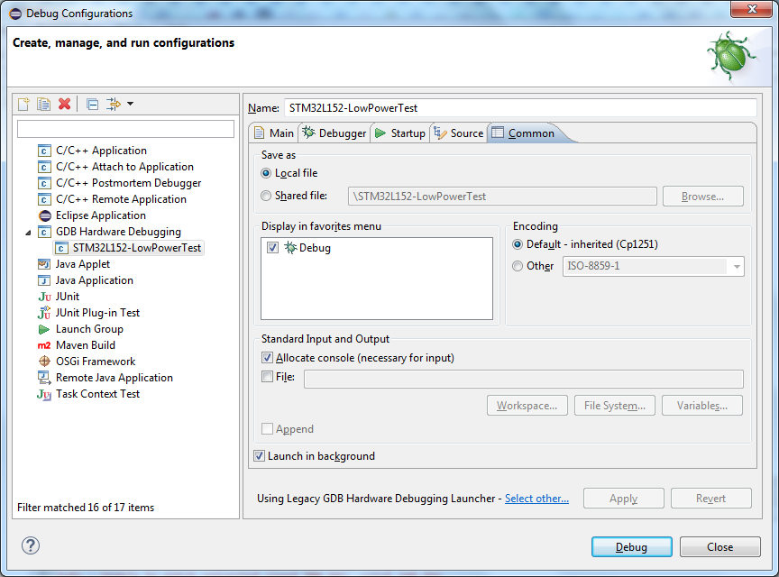The image size is (779, 577).
Task: Click the New launch configuration icon
Action: click(x=24, y=104)
